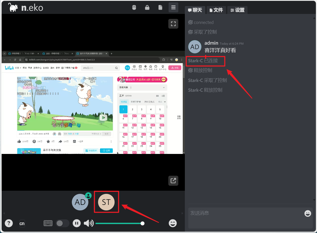This screenshot has height=233, width=317.
Task: Select the 喜羊羊与灰太狼第1集 browser tab
Action: click(x=92, y=53)
